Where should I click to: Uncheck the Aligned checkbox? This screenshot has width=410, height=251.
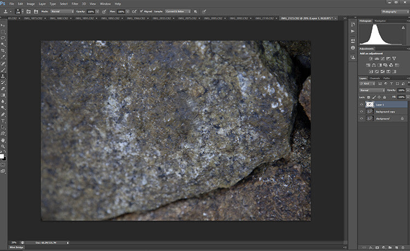pyautogui.click(x=142, y=11)
